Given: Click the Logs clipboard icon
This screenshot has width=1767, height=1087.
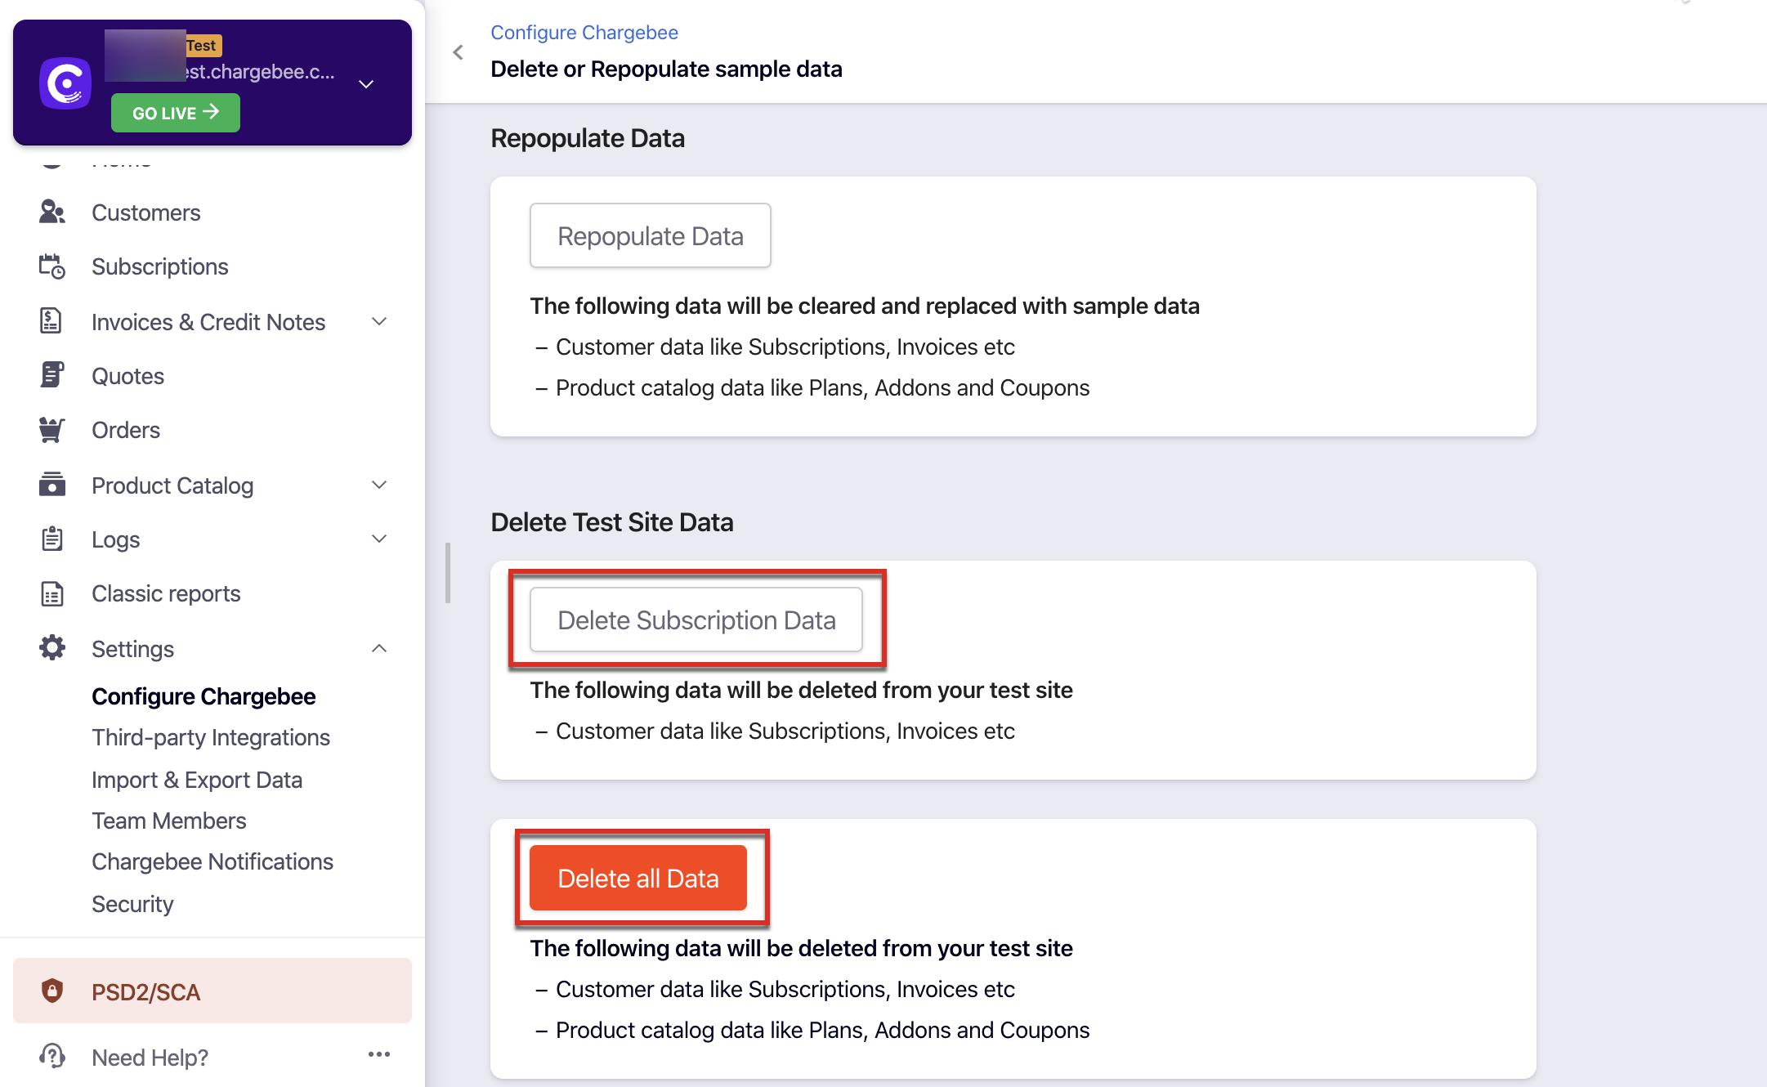Looking at the screenshot, I should click(52, 539).
